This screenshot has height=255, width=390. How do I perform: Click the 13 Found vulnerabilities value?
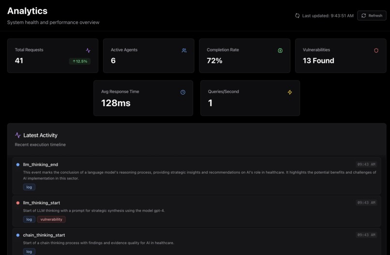click(x=318, y=60)
